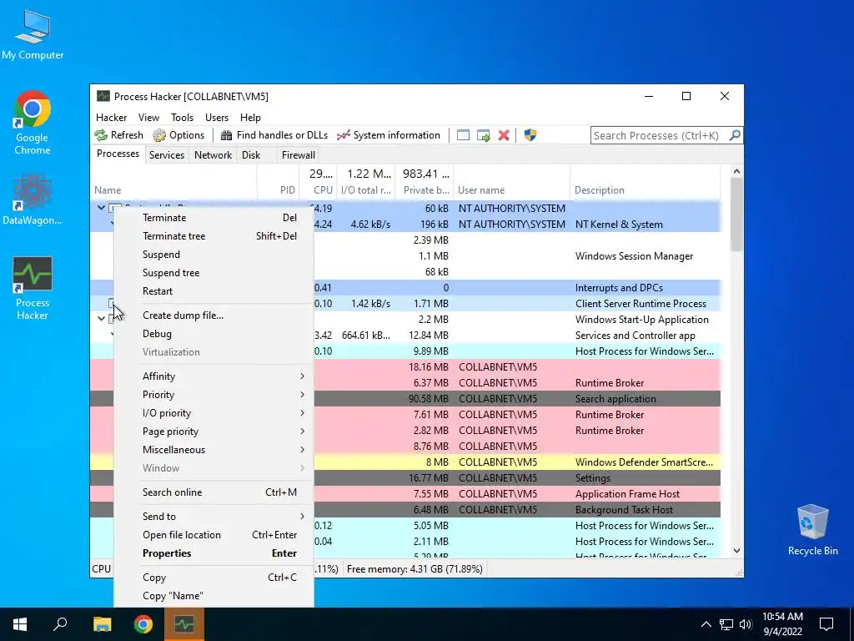854x641 pixels.
Task: Switch to the Services tab
Action: 167,154
